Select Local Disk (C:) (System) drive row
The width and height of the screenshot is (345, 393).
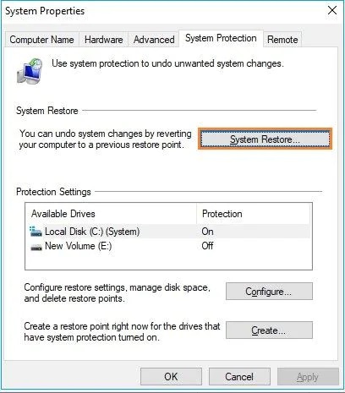pos(168,232)
